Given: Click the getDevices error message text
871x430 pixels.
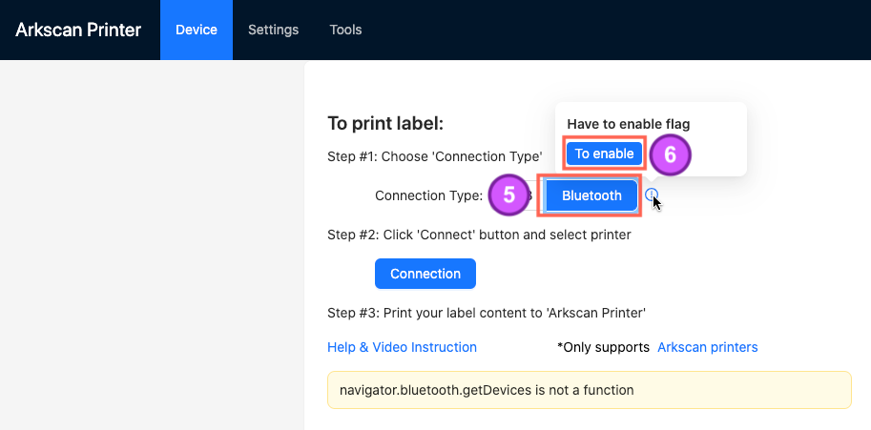Looking at the screenshot, I should tap(487, 390).
